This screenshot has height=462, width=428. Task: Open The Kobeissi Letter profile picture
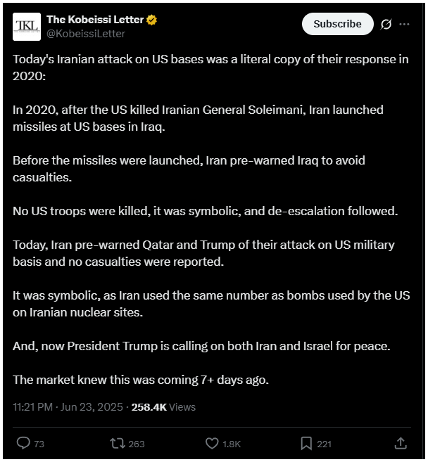tap(27, 27)
